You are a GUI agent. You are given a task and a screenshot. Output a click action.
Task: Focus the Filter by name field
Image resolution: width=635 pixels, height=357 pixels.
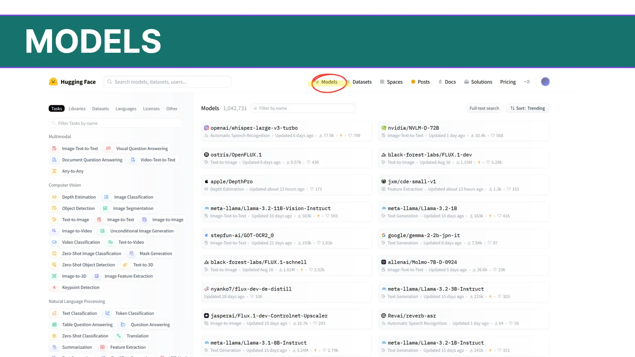[x=303, y=108]
